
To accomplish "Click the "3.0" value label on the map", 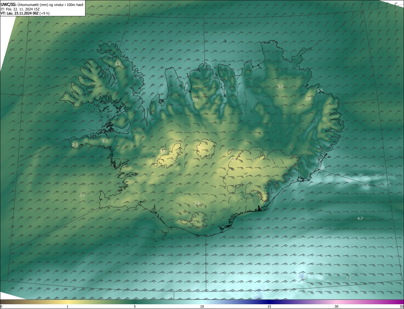I will pos(195,100).
